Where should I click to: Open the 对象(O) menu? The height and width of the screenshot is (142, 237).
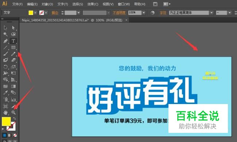47,4
